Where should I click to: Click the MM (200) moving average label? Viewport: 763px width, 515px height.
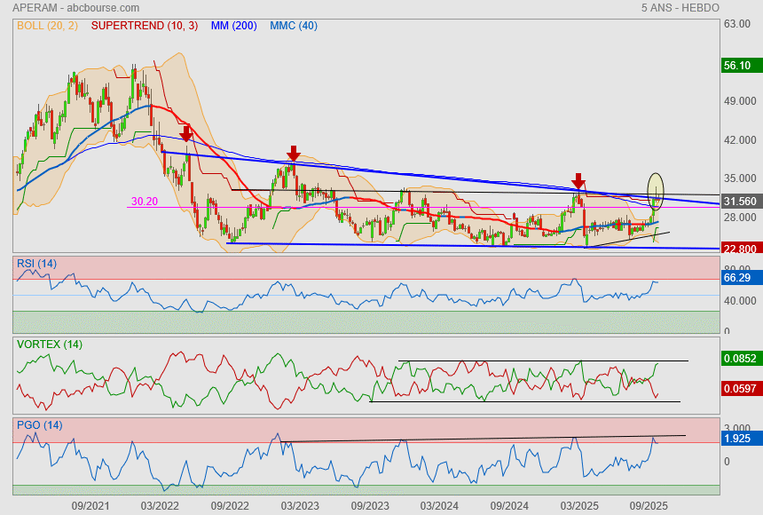[x=234, y=26]
